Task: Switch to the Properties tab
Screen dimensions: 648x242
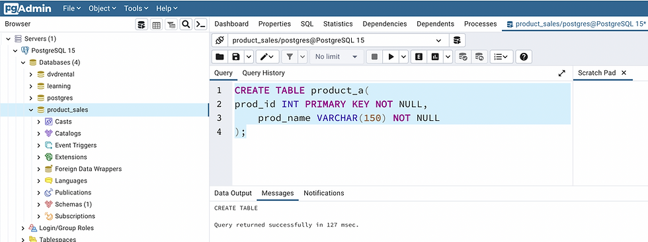Action: 274,24
